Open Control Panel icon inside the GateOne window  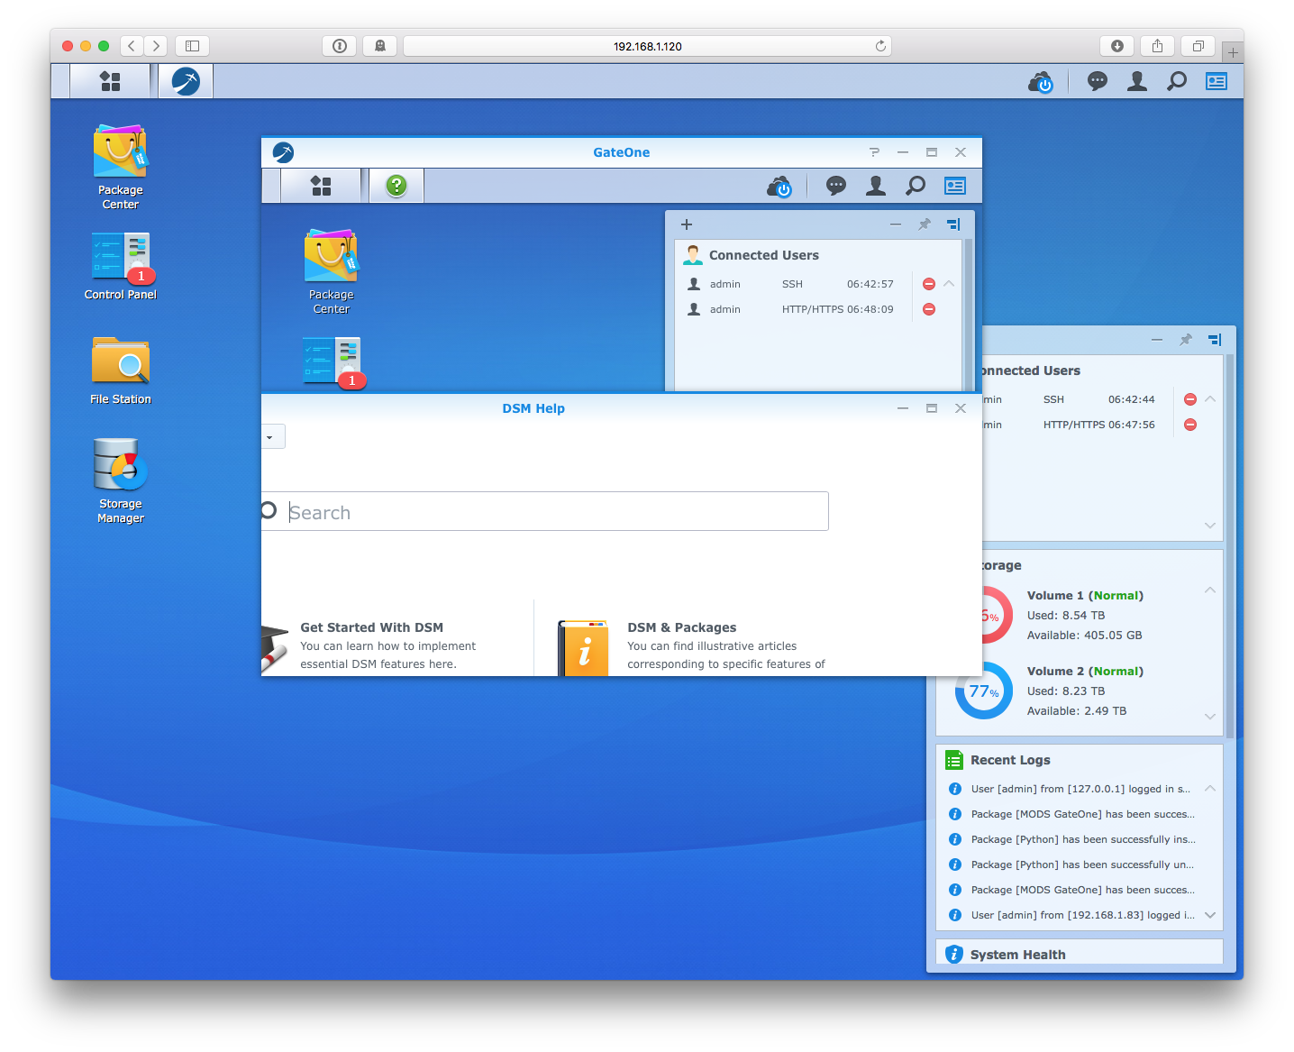point(333,361)
